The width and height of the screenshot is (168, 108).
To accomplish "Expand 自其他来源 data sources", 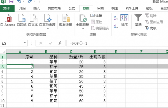I will [x=47, y=22].
